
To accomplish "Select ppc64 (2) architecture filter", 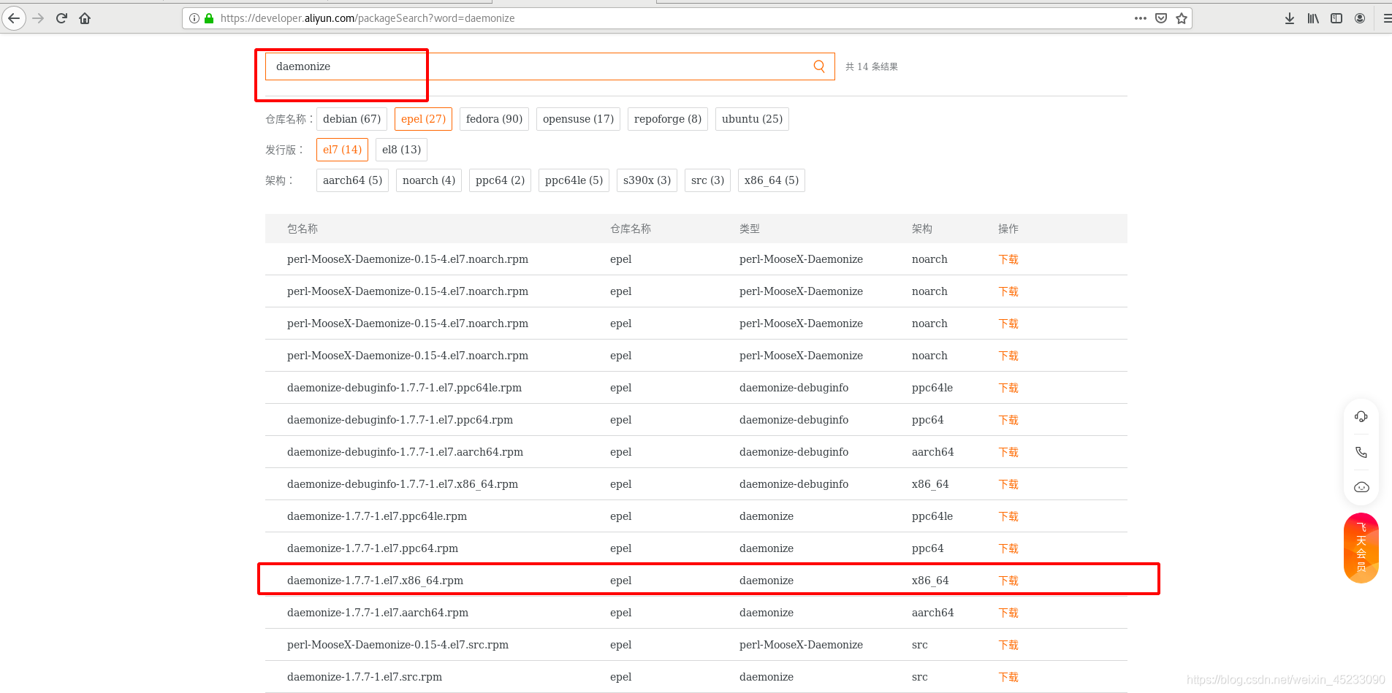I will coord(500,180).
